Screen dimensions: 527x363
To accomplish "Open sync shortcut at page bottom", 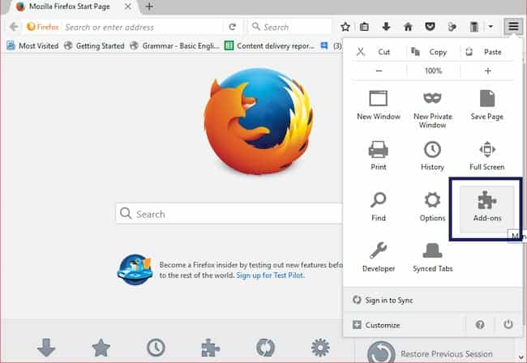I will point(265,348).
